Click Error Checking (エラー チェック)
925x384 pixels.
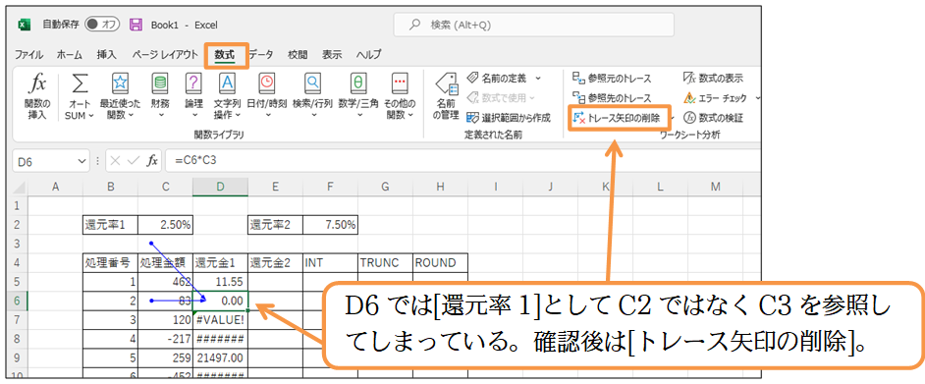(715, 98)
